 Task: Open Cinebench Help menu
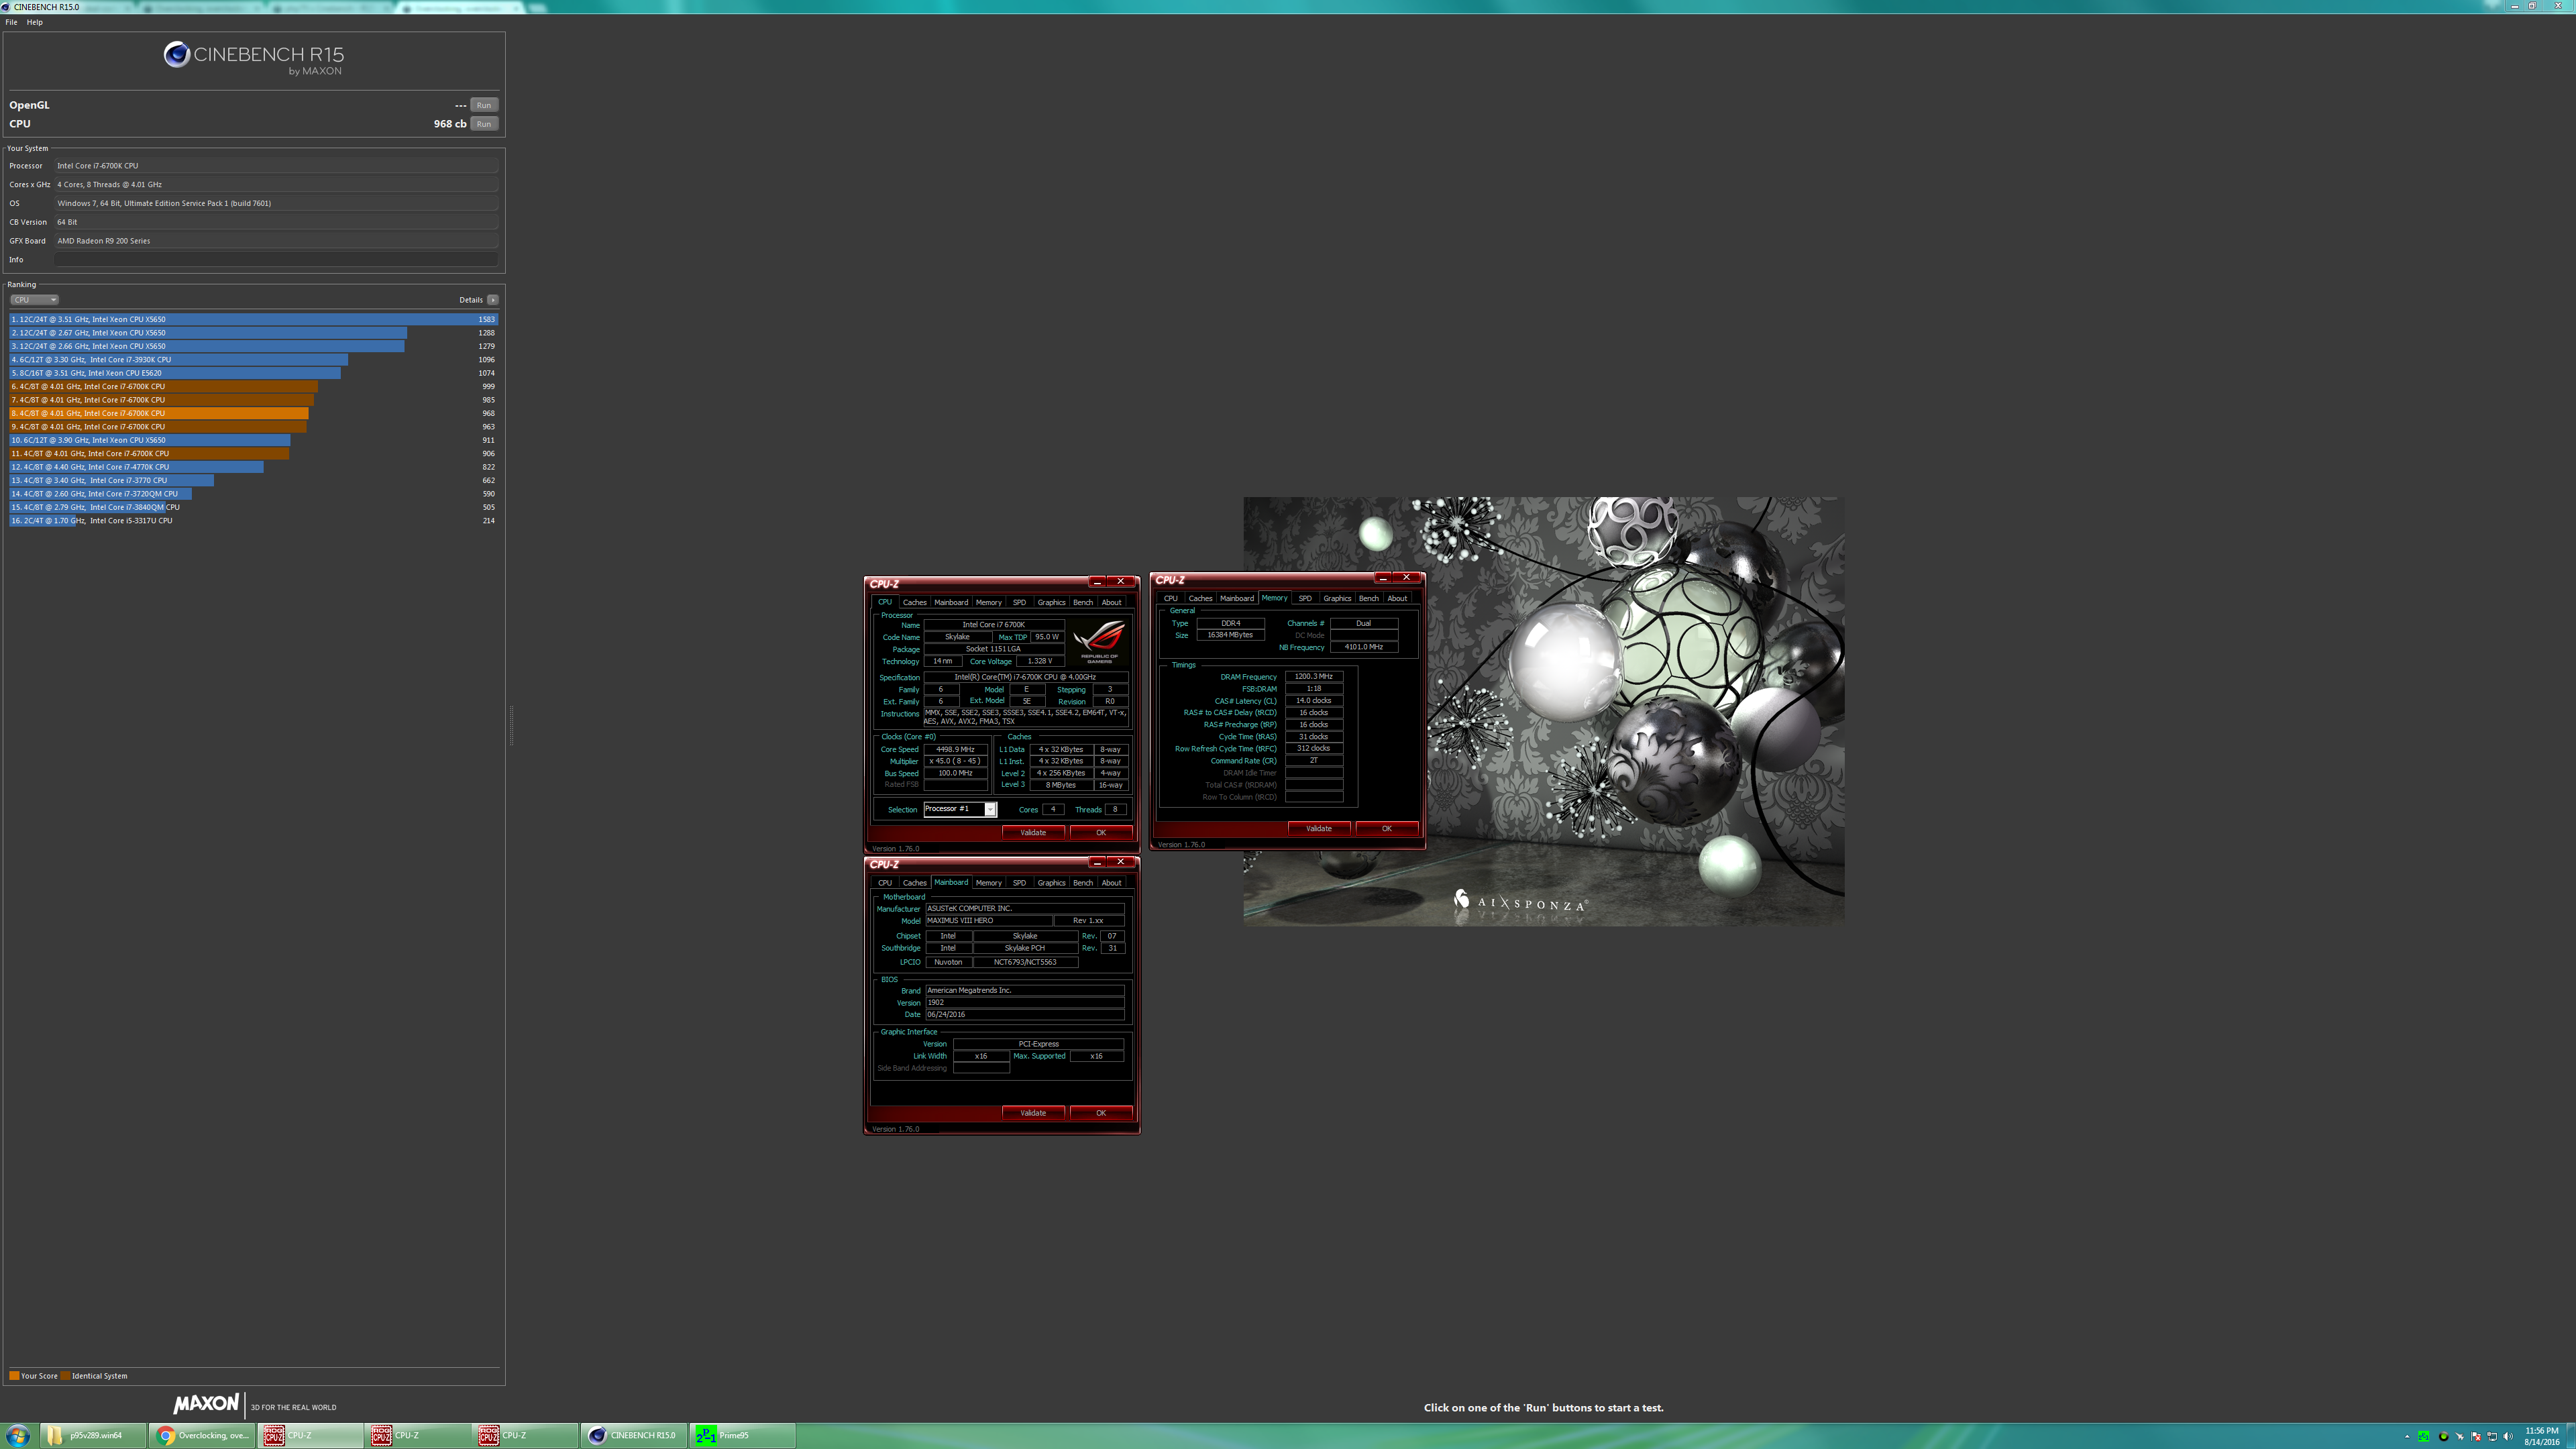pos(35,22)
